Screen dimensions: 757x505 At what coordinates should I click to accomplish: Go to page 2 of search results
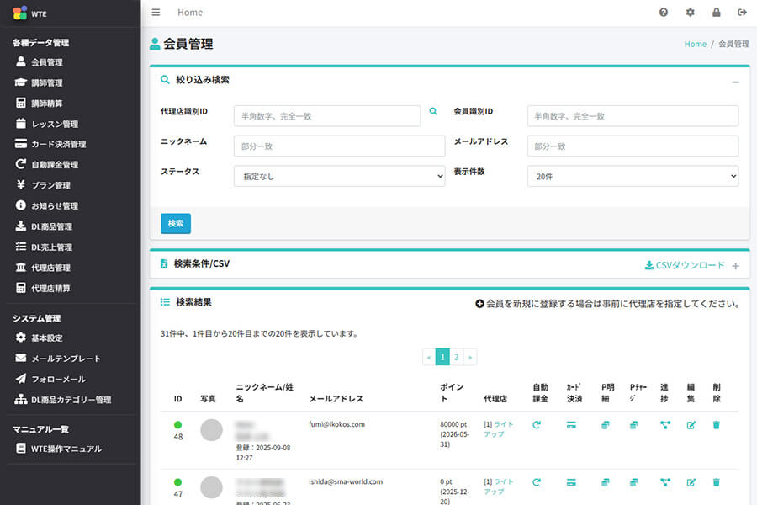457,357
